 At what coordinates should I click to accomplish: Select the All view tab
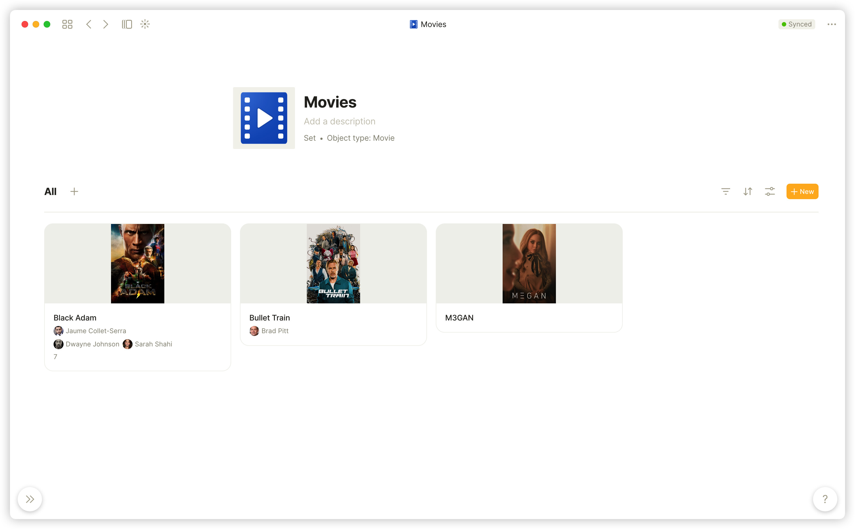[x=50, y=191]
